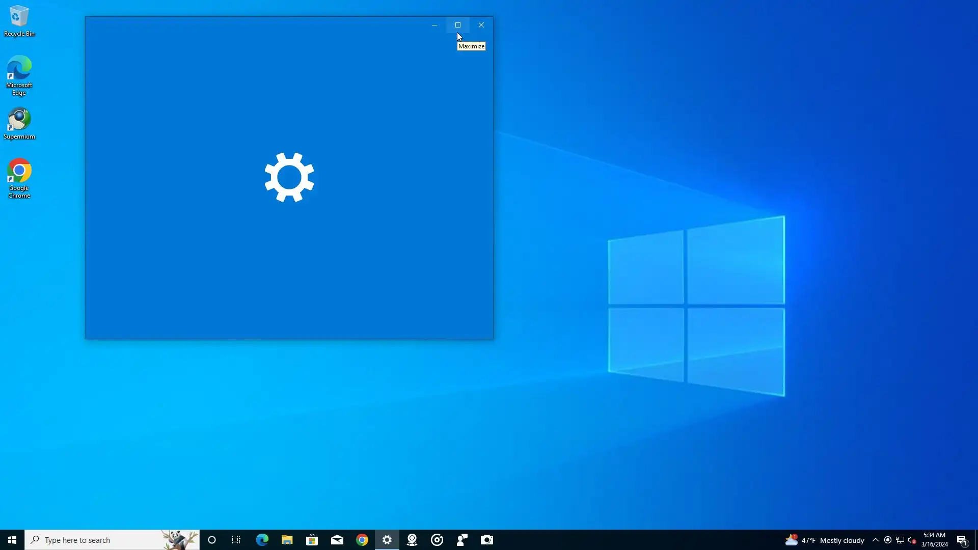
Task: Open the network status tray icon
Action: [x=900, y=540]
